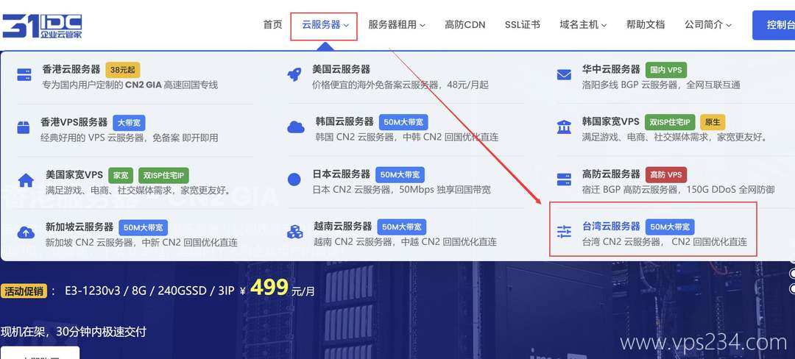
Task: Click the 原生 badge
Action: pyautogui.click(x=713, y=123)
